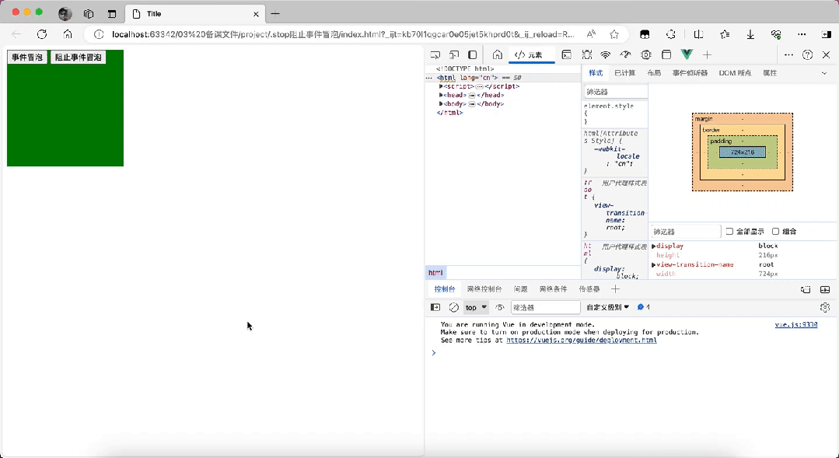Switch to the 问题 issues drawer tab
Screen dimensions: 839x458
tap(521, 289)
